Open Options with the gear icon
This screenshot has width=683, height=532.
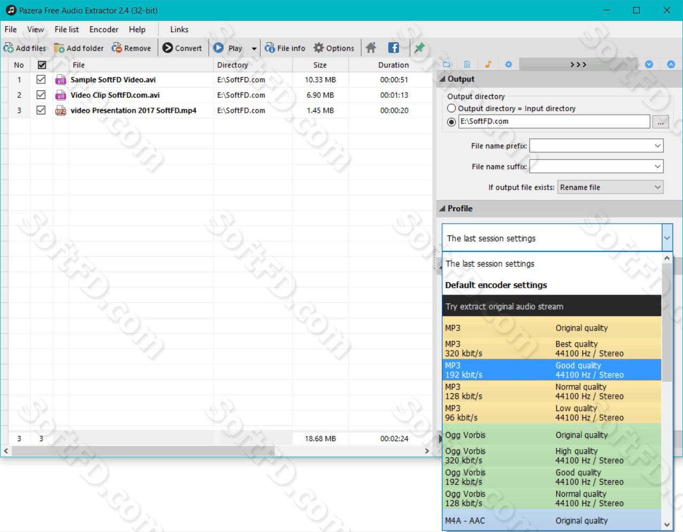pos(319,48)
